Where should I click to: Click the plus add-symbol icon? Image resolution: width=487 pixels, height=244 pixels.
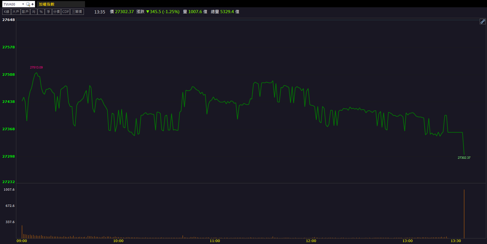[33, 4]
